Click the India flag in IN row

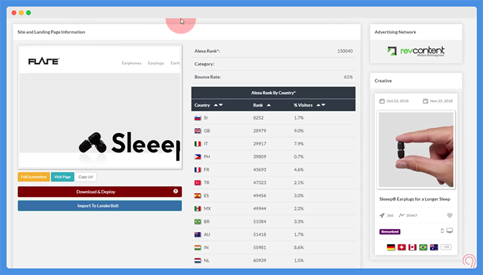pos(198,248)
